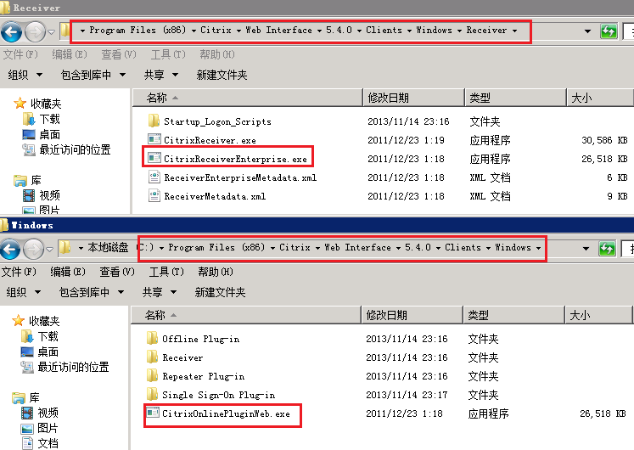Click the Back arrow in the Receiver window
634x450 pixels.
(x=11, y=32)
